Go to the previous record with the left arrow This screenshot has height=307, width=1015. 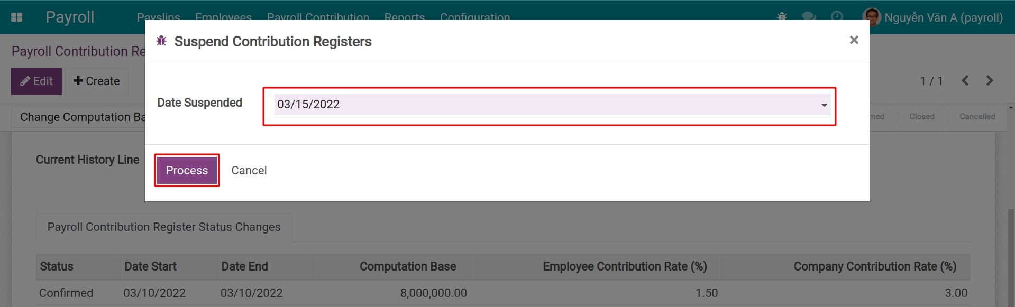coord(965,80)
